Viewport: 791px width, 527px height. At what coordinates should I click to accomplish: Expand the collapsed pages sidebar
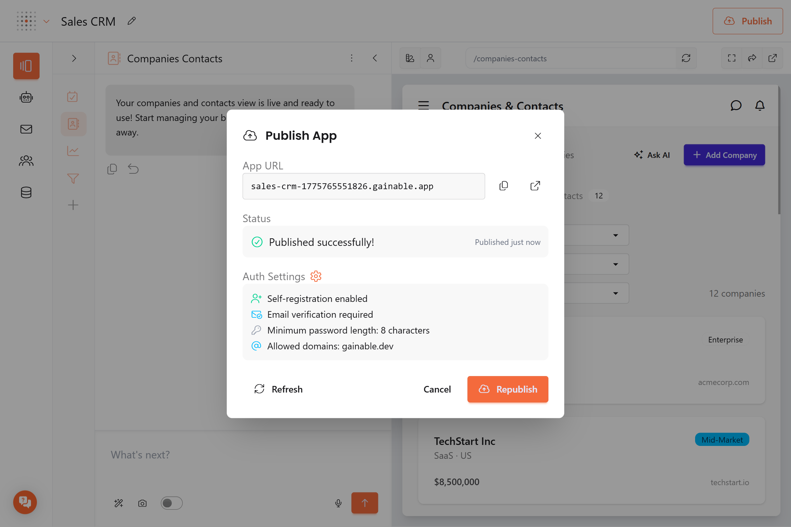(74, 58)
